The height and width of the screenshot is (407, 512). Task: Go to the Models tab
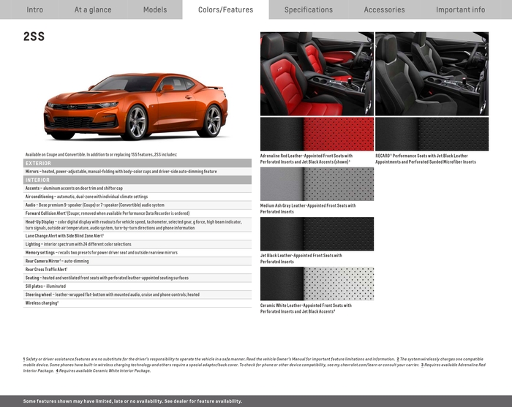click(x=155, y=9)
